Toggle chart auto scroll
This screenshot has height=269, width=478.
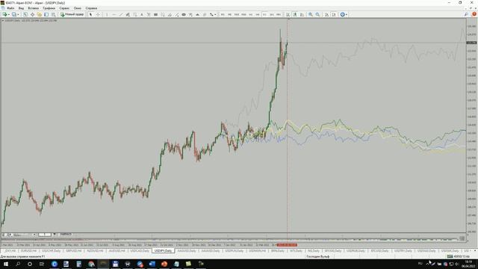[x=326, y=14]
